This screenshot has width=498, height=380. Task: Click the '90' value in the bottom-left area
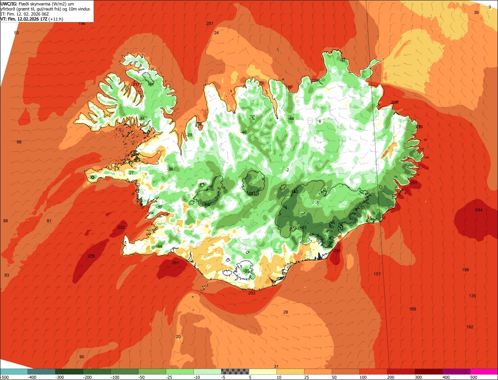[82, 357]
